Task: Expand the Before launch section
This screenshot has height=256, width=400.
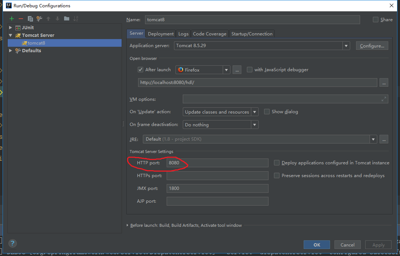Action: (x=127, y=226)
